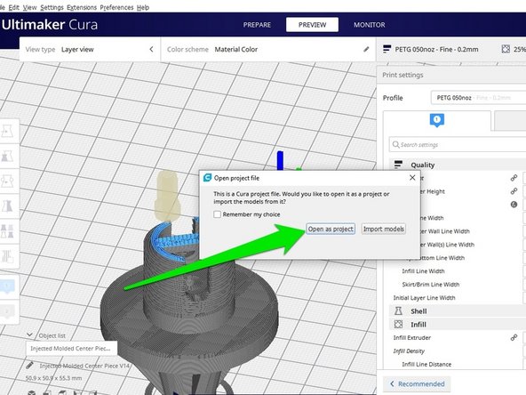526x395 pixels.
Task: Open the Extensions menu
Action: coord(82,7)
